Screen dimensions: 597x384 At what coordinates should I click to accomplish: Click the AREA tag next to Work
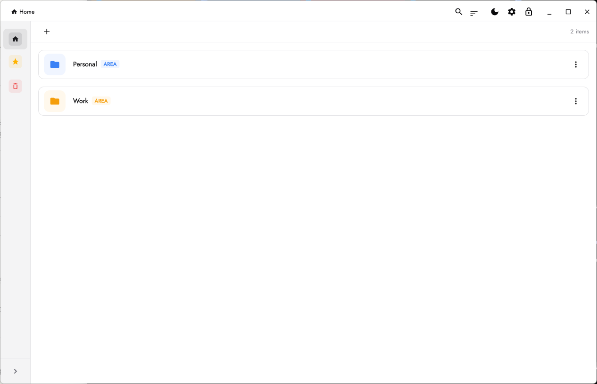(x=101, y=101)
